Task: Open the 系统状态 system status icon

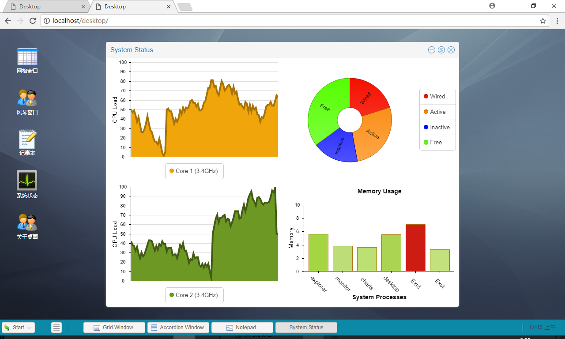Action: (x=27, y=184)
